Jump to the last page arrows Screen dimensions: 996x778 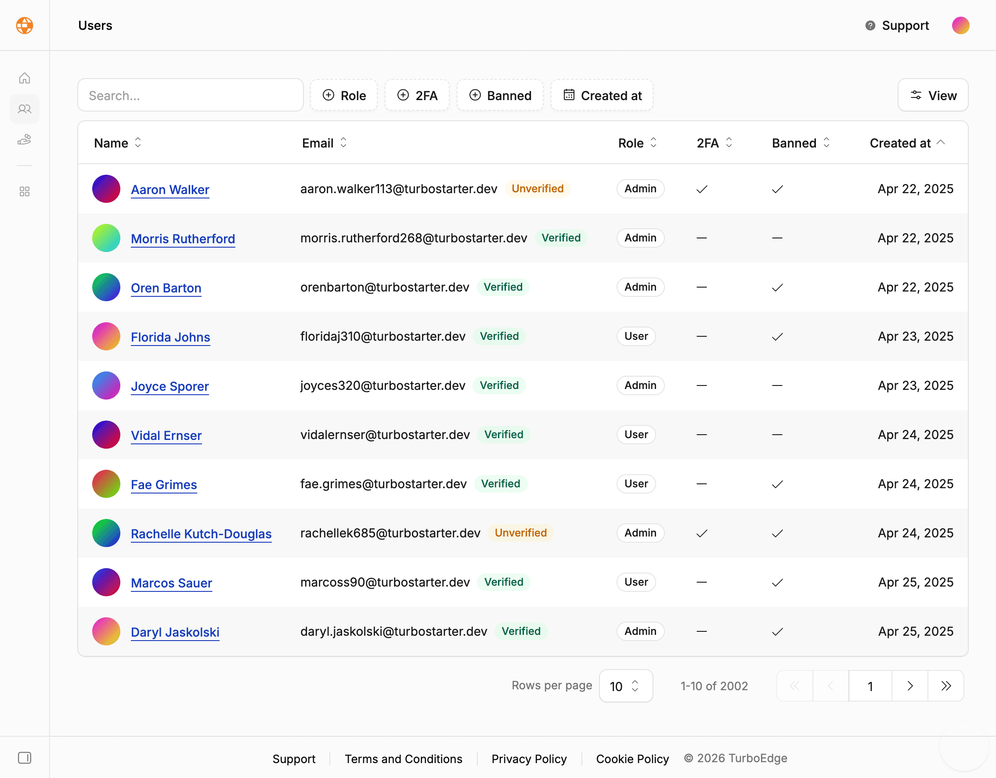click(x=946, y=686)
